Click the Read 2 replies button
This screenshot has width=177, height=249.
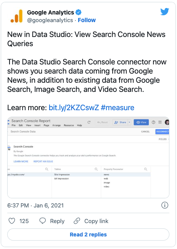88,235
